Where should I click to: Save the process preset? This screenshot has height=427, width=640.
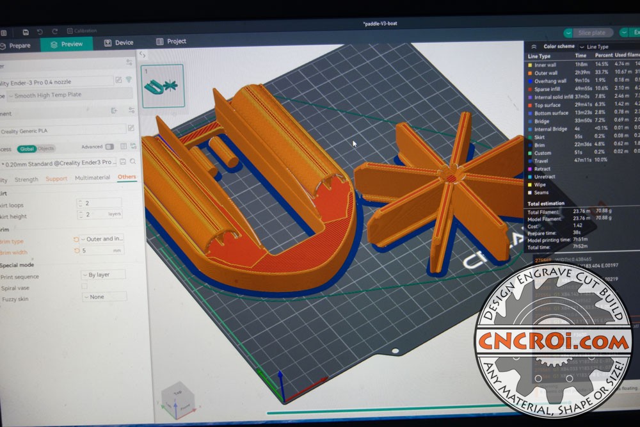(x=123, y=162)
